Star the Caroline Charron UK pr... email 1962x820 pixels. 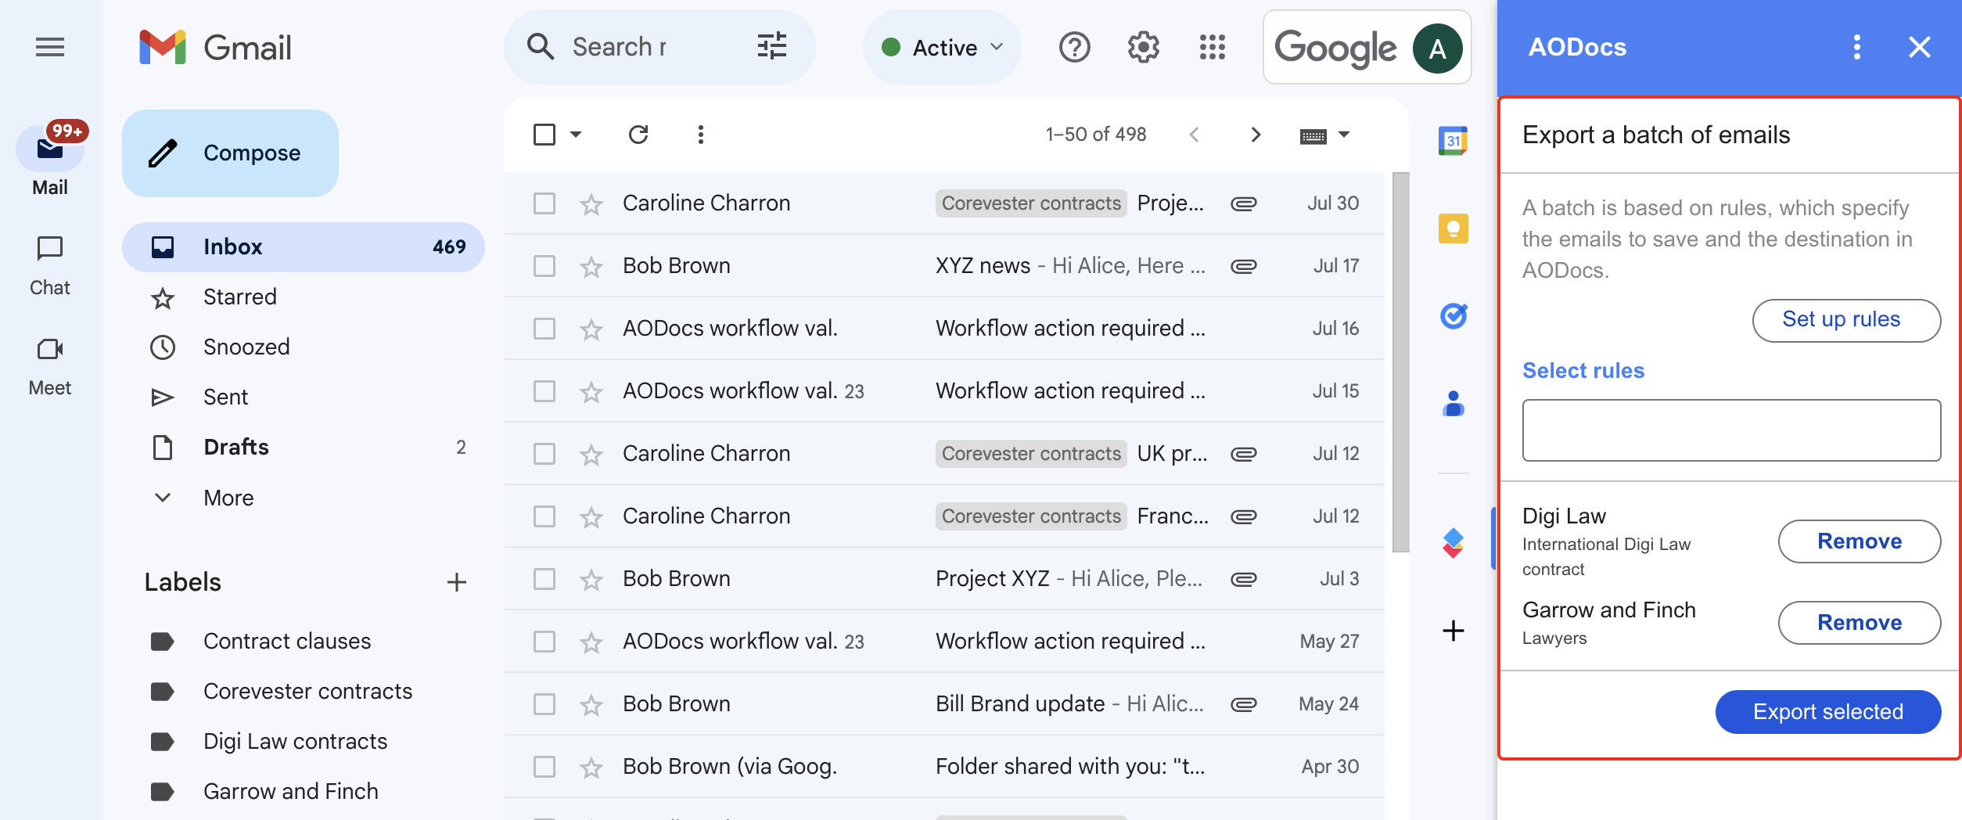pos(591,455)
